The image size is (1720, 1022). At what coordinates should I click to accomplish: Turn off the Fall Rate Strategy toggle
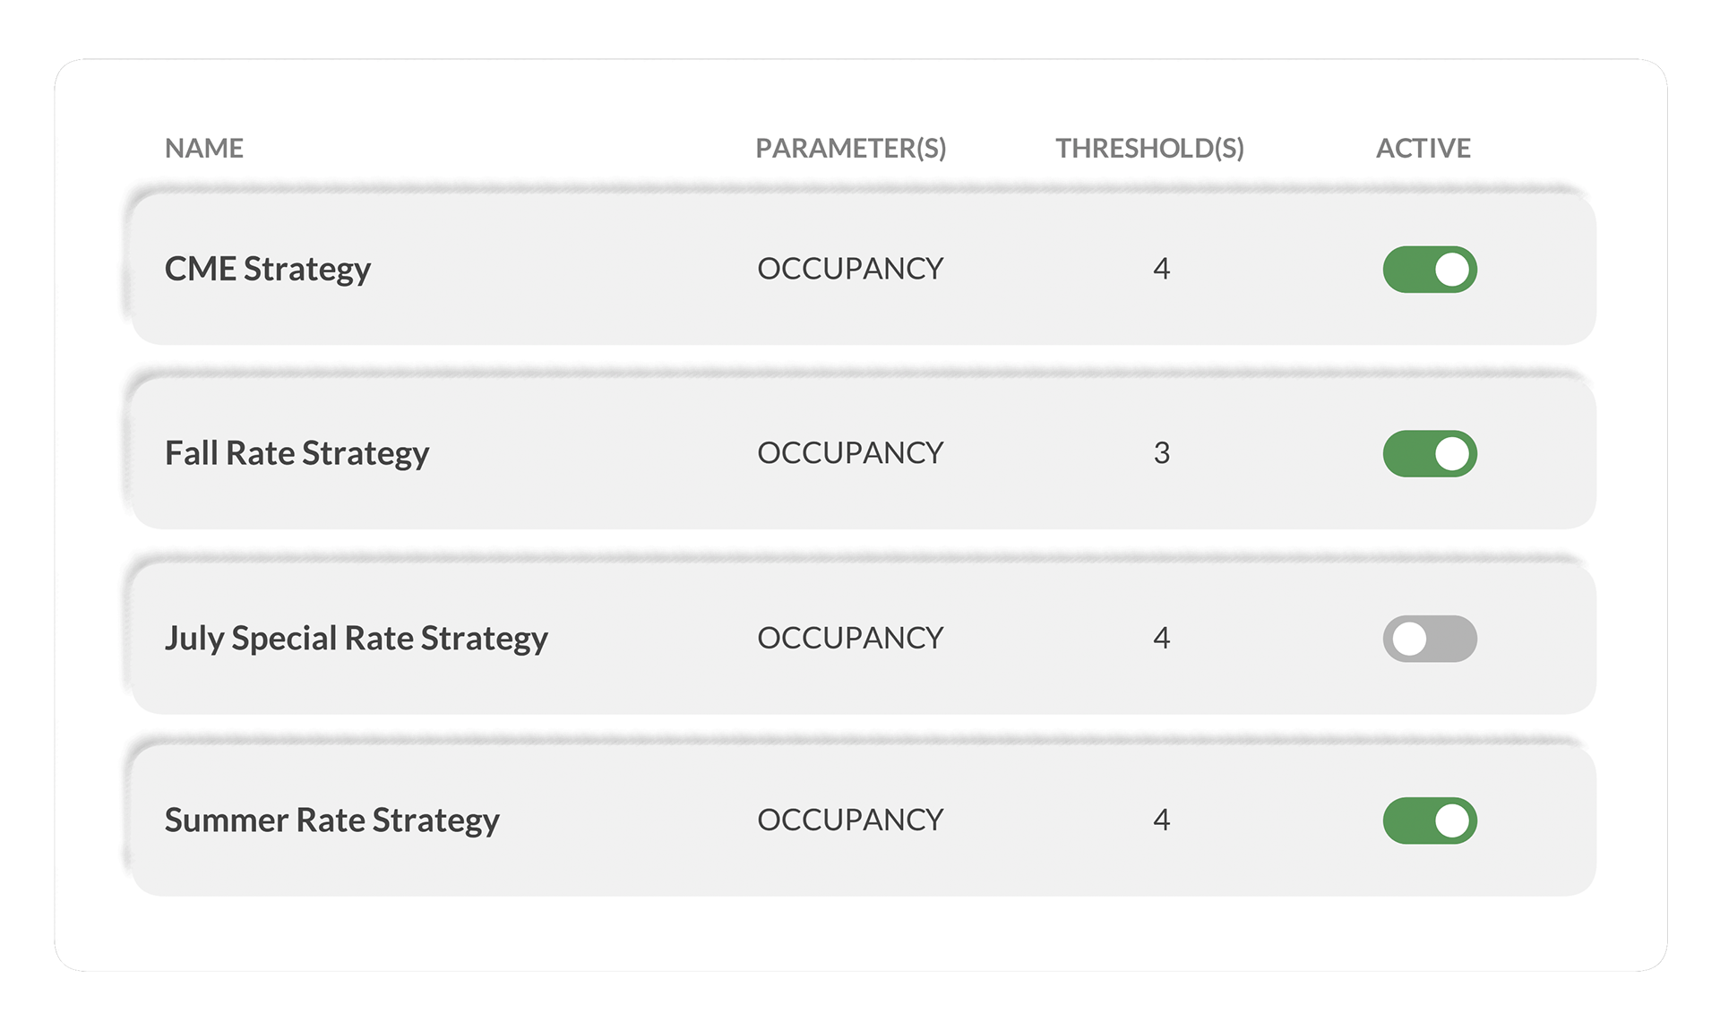click(x=1429, y=454)
